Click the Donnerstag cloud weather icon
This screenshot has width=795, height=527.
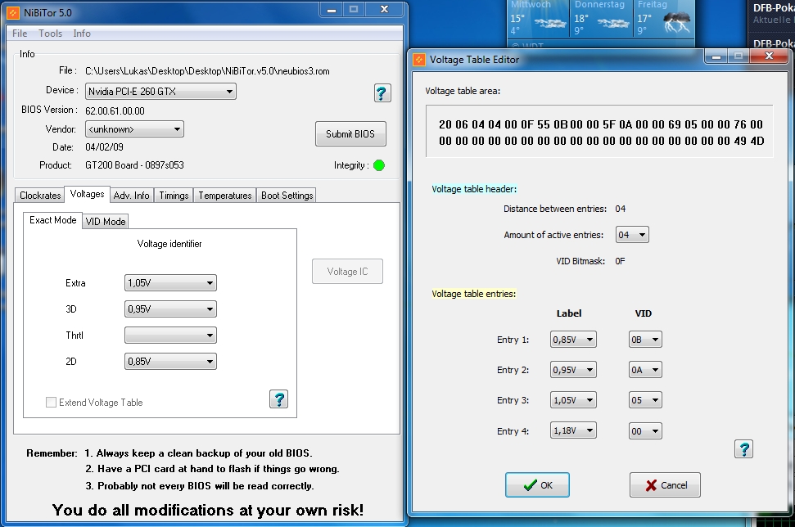coord(613,22)
